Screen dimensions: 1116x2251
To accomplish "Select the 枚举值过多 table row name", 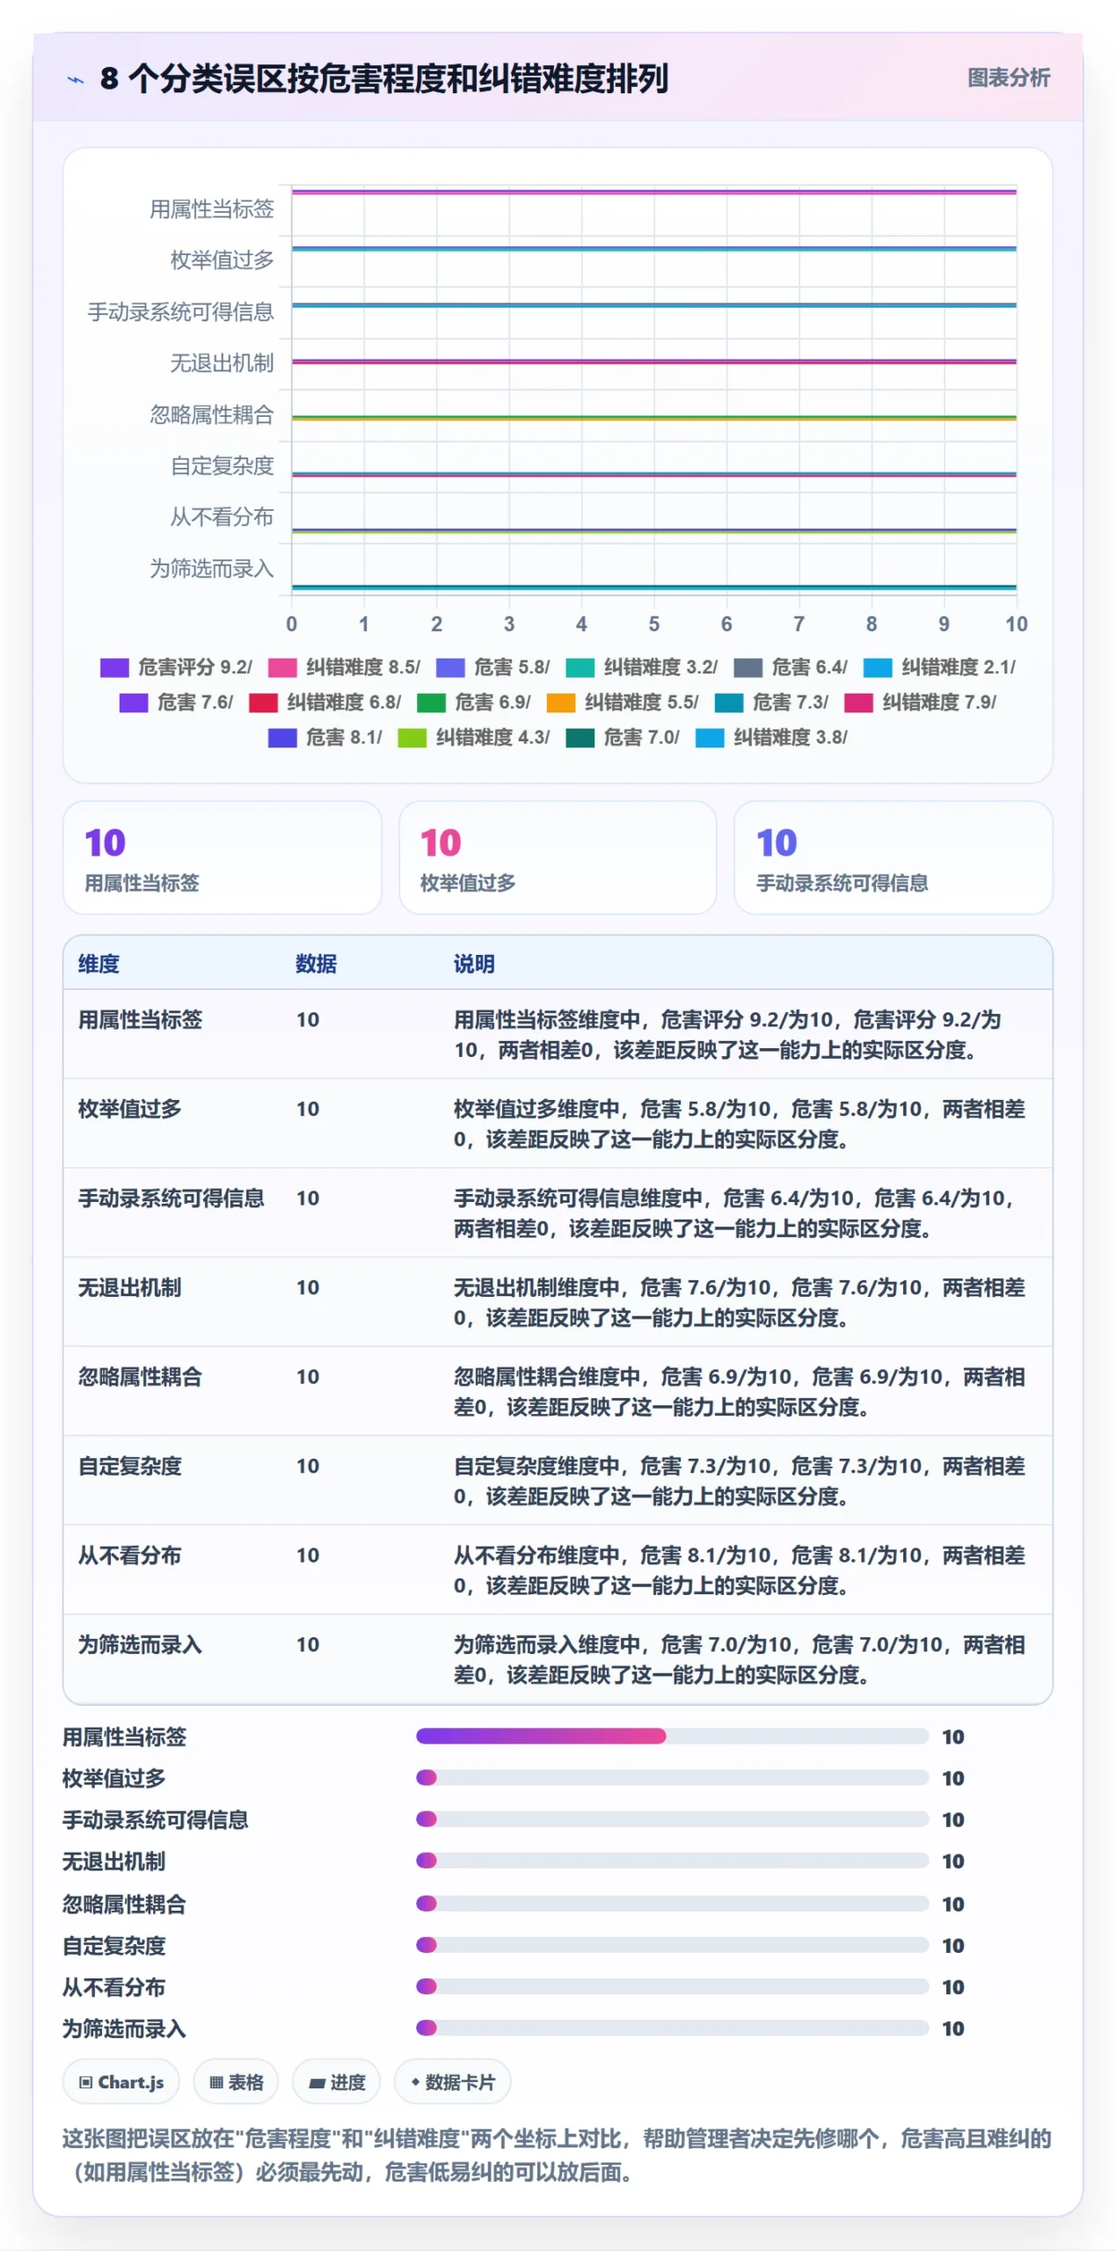I will pos(129,1109).
